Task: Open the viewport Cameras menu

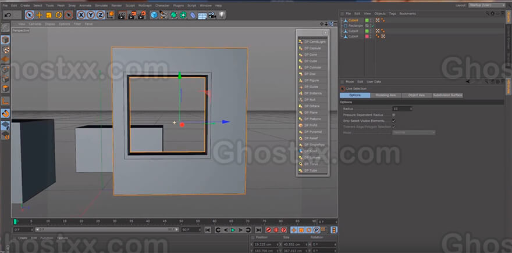Action: click(35, 24)
